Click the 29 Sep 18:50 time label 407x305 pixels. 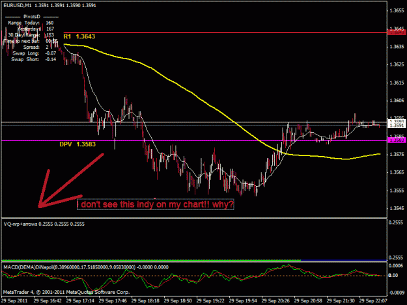(x=178, y=301)
